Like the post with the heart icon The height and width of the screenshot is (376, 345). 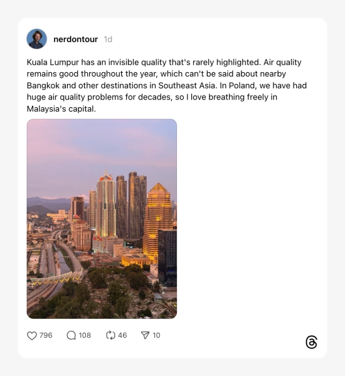point(32,335)
